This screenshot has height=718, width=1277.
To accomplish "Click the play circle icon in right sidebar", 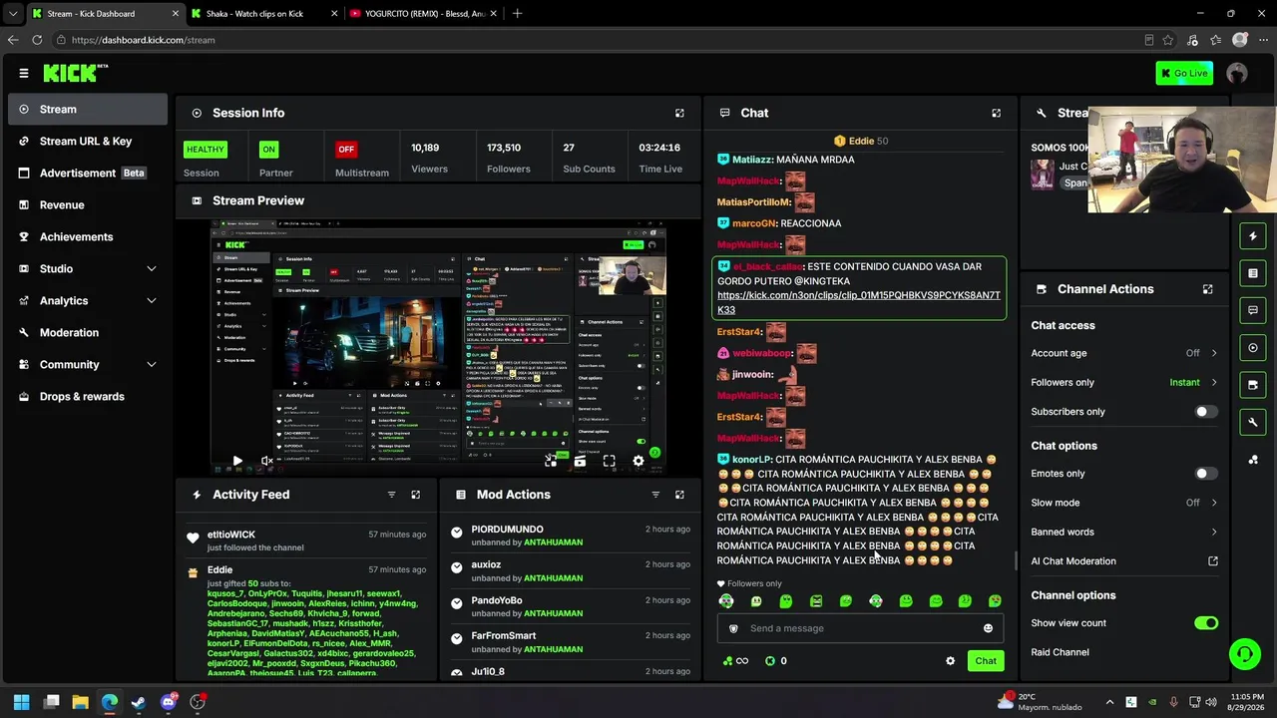I will [x=1253, y=348].
